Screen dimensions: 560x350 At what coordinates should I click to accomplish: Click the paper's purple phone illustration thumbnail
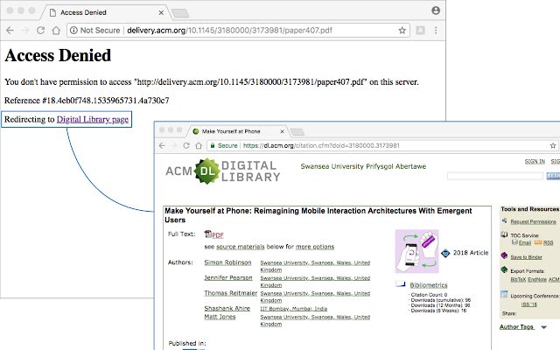tap(416, 251)
